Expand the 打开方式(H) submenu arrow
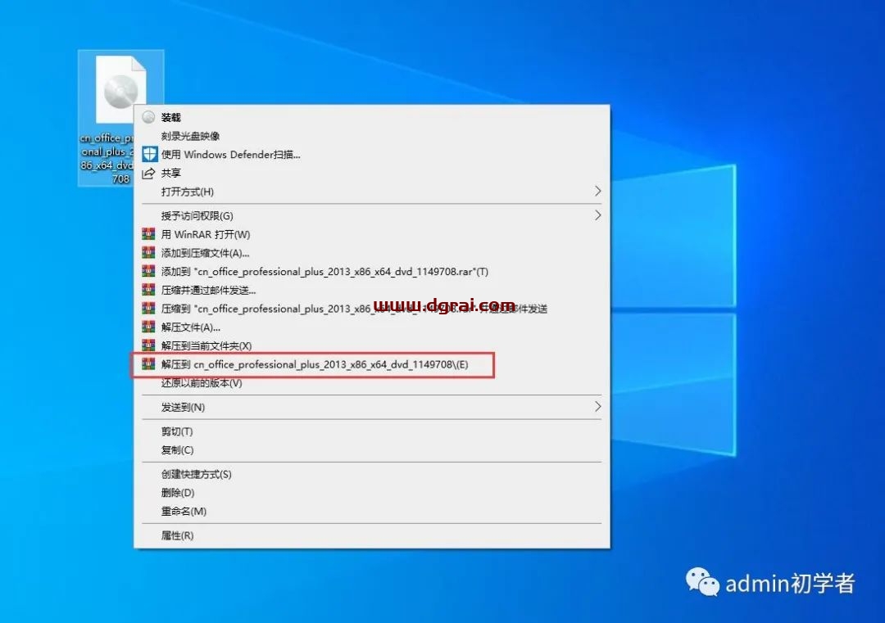Image resolution: width=885 pixels, height=623 pixels. 597,192
